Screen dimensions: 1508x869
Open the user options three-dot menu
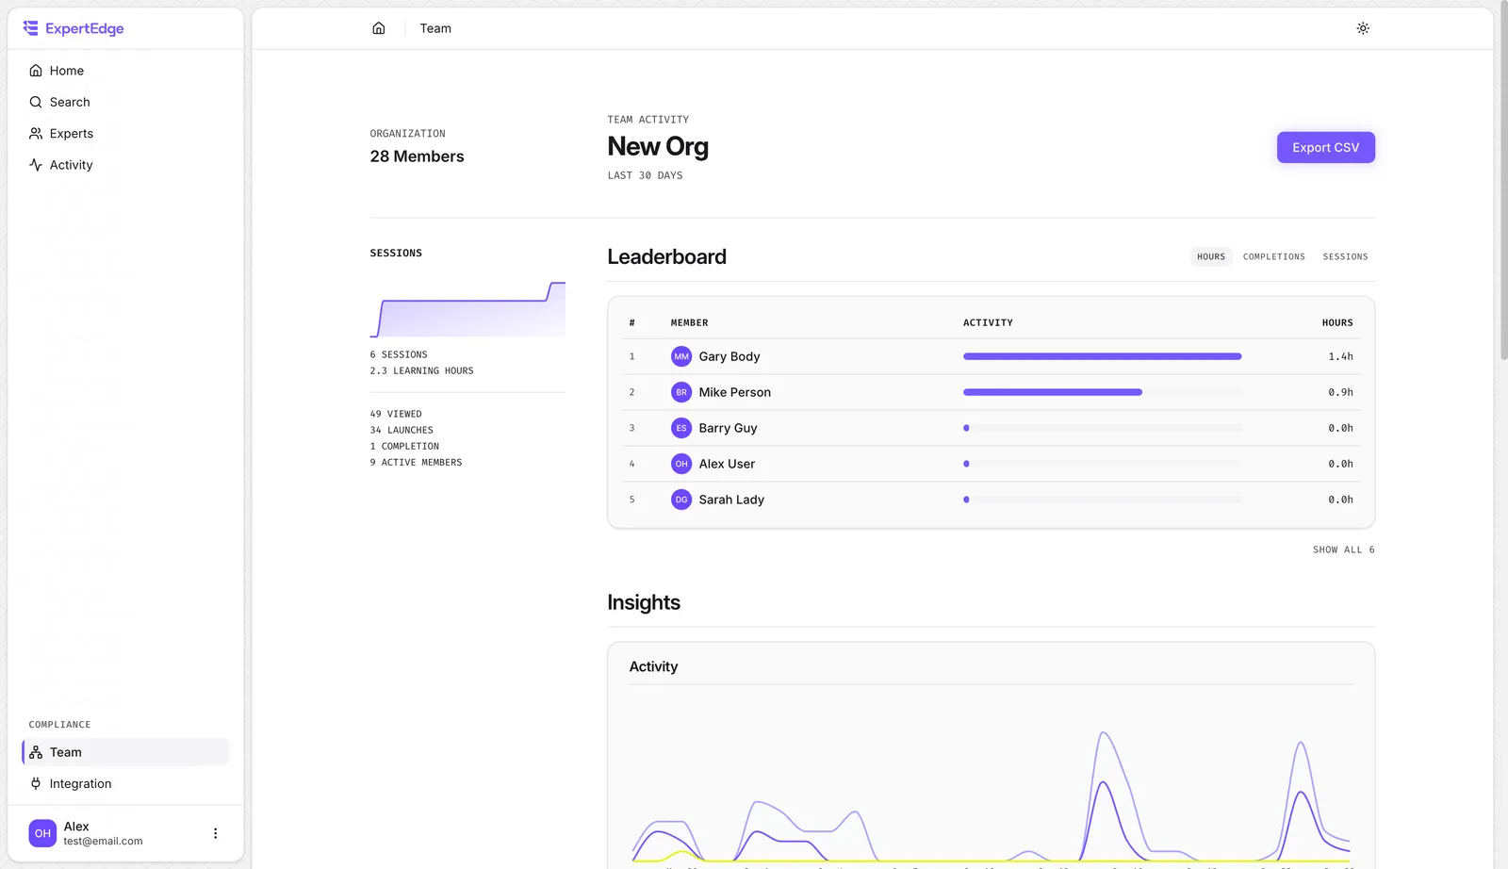click(x=215, y=833)
